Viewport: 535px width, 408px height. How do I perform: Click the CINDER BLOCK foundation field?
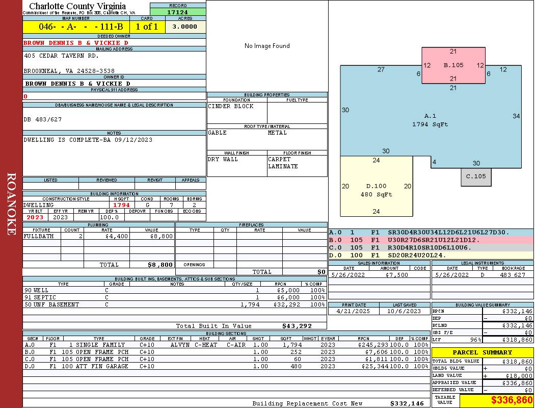coord(236,107)
